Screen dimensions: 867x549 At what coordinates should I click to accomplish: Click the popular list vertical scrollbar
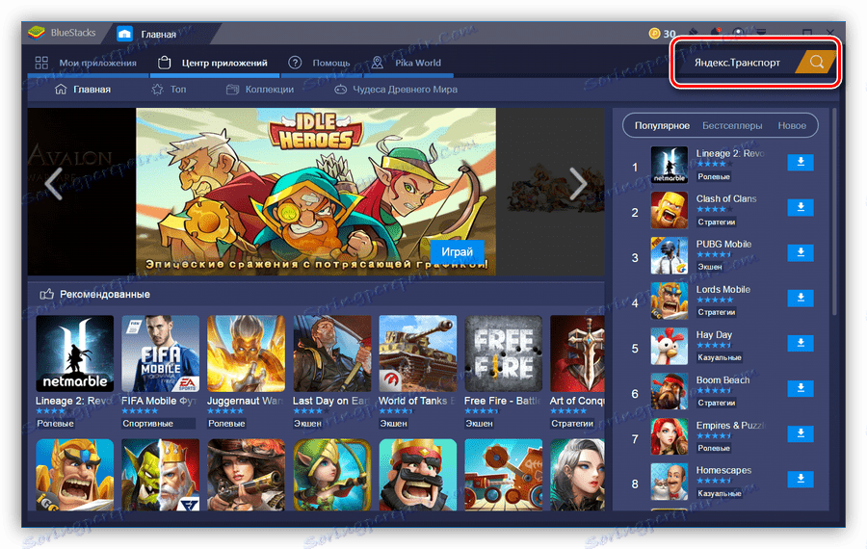pyautogui.click(x=834, y=213)
